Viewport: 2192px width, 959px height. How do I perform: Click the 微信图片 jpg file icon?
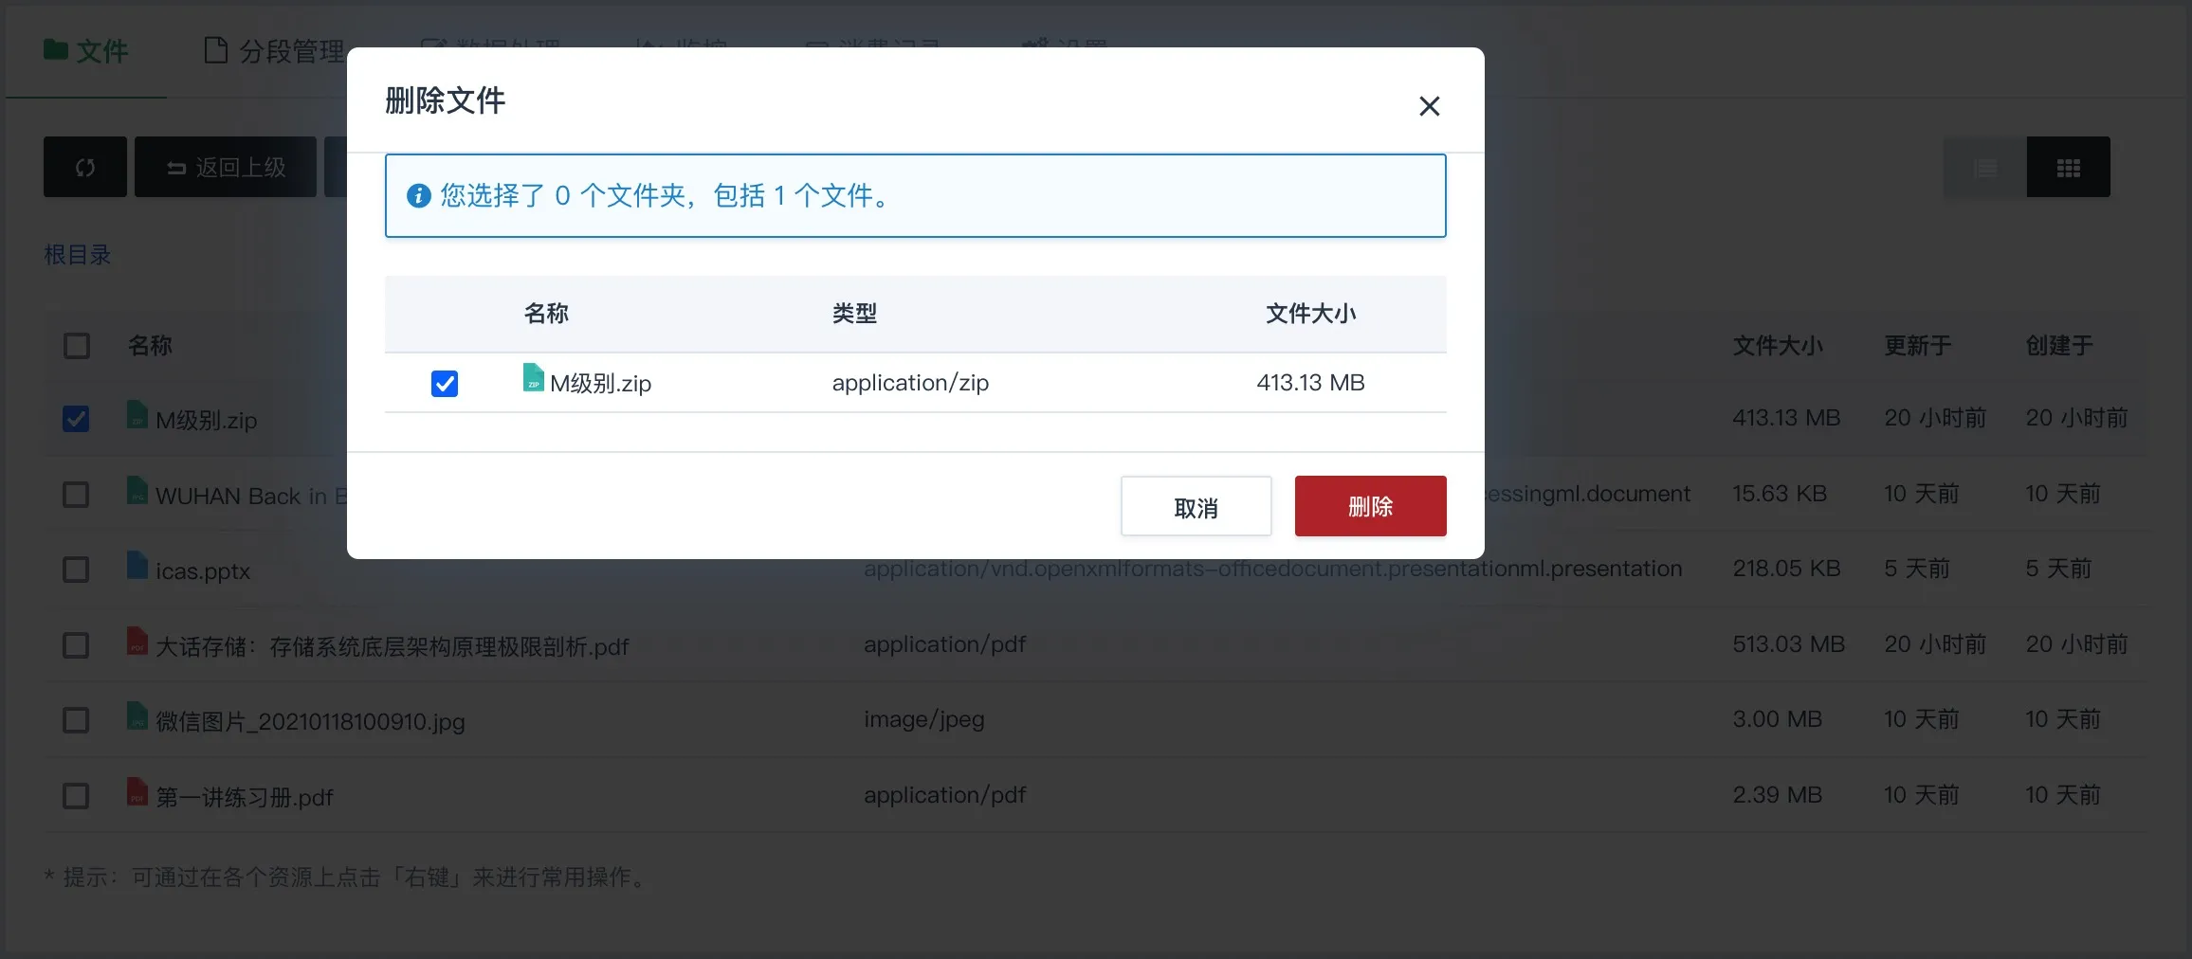pos(137,716)
